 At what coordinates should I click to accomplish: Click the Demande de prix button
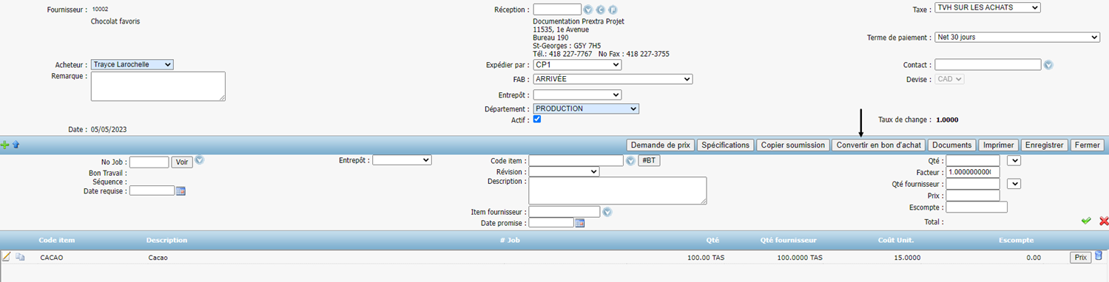[x=661, y=145]
